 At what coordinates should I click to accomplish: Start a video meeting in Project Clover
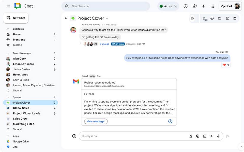192,18
